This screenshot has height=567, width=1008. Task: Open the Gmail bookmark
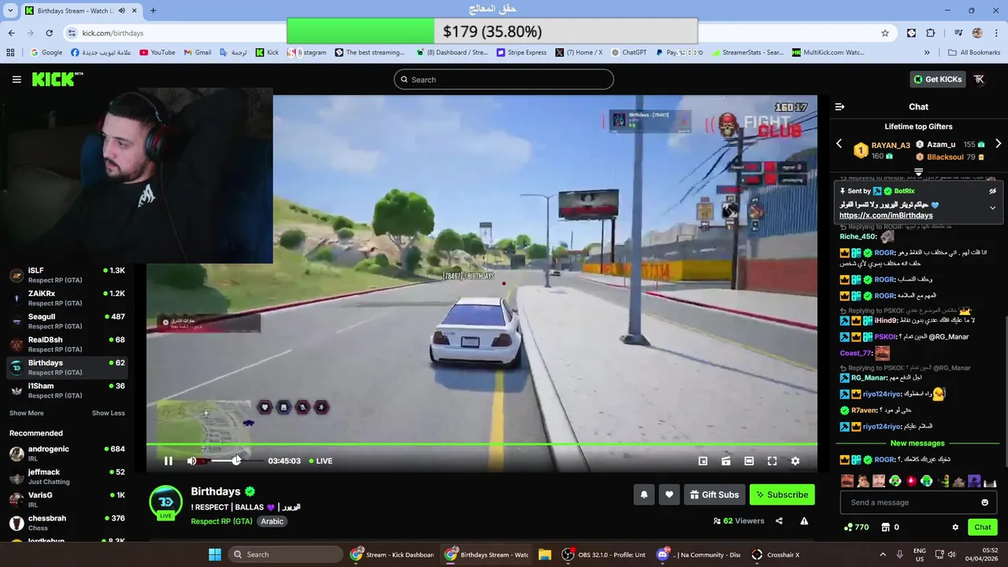pos(198,53)
